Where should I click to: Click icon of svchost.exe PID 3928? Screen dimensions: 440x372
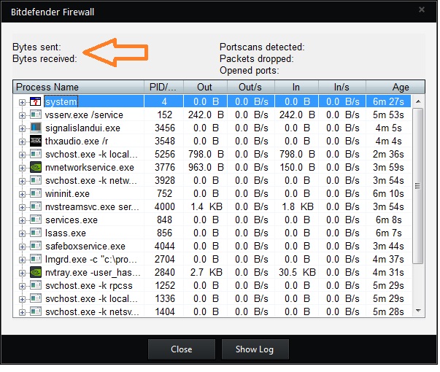pyautogui.click(x=36, y=180)
